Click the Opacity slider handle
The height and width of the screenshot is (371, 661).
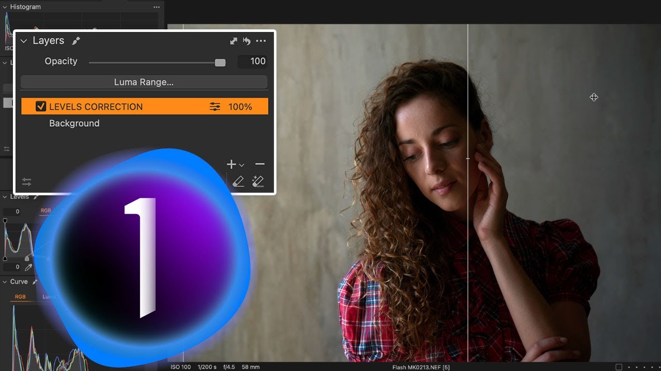[220, 63]
